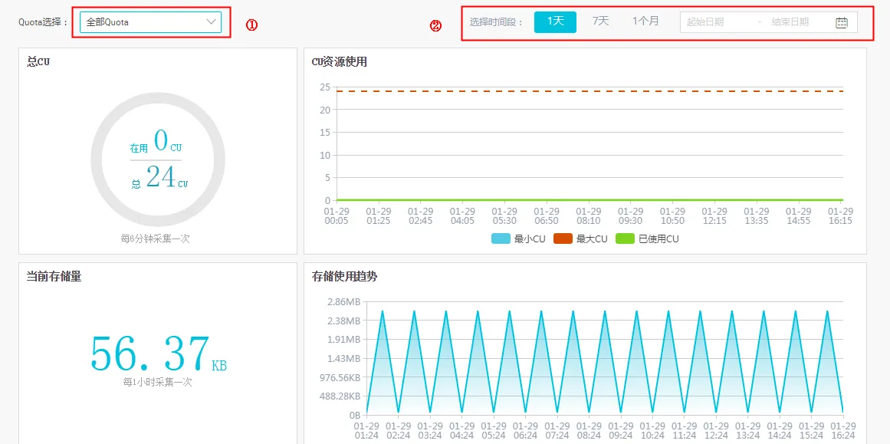Click the 每1小时采集一次 note
This screenshot has height=444, width=890.
158,382
